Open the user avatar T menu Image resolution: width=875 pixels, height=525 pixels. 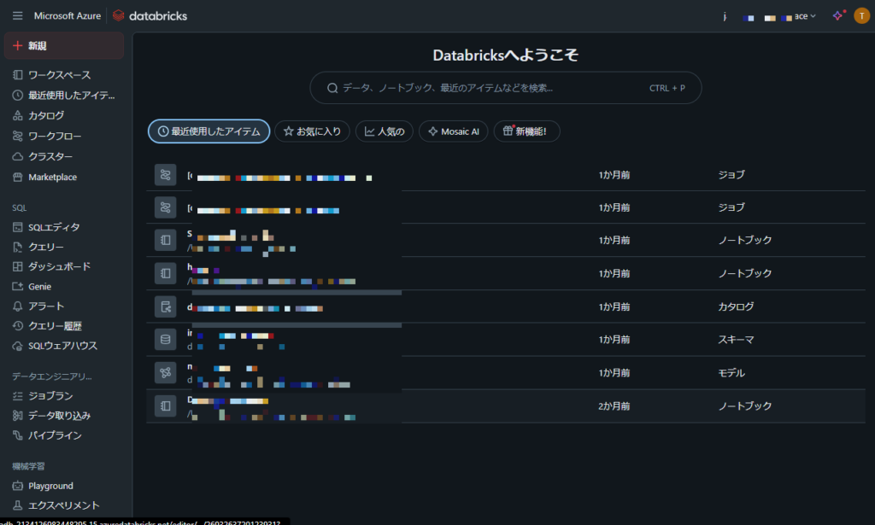pyautogui.click(x=861, y=15)
